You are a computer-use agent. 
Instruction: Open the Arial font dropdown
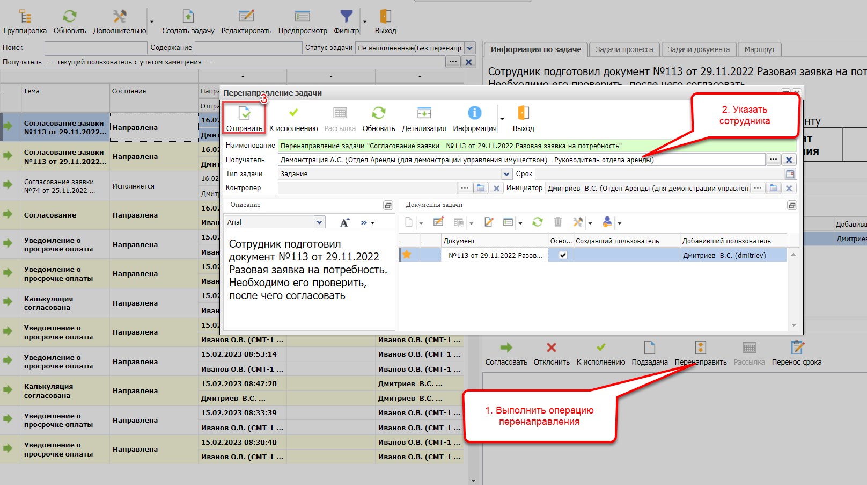pos(319,222)
